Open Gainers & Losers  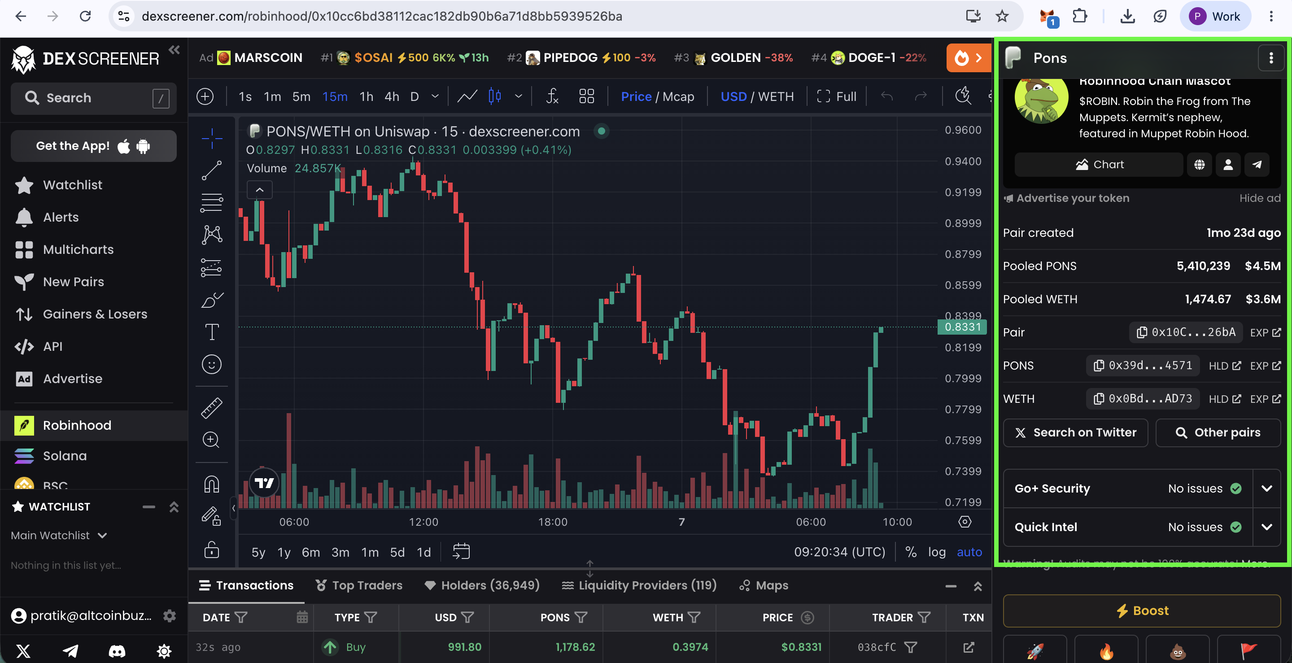(x=94, y=314)
